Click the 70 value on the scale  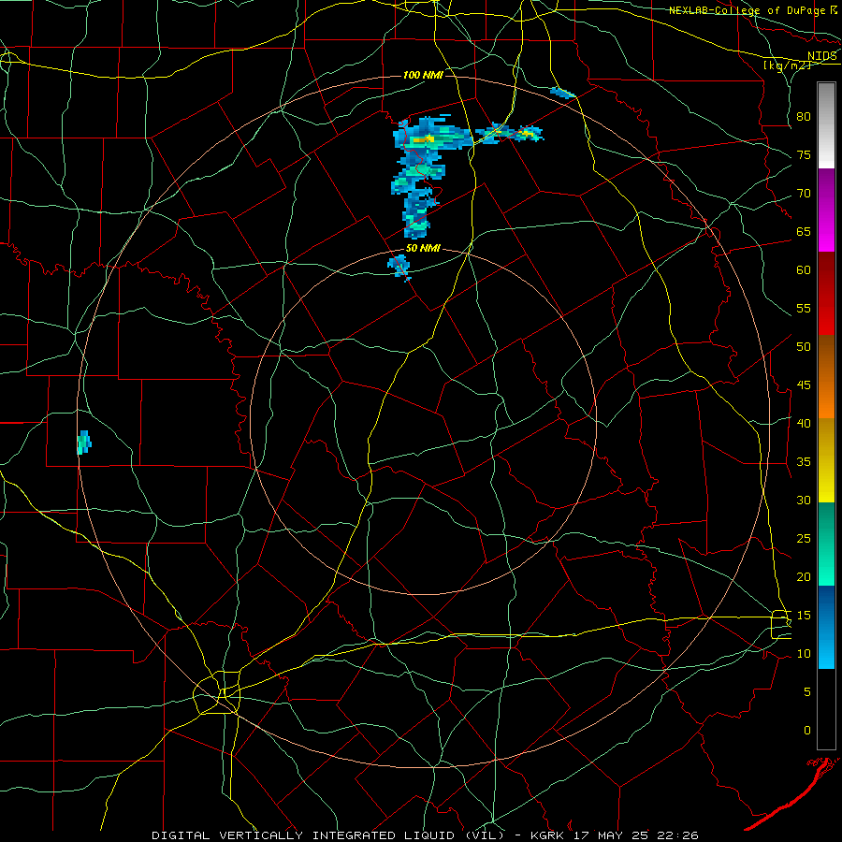point(804,194)
